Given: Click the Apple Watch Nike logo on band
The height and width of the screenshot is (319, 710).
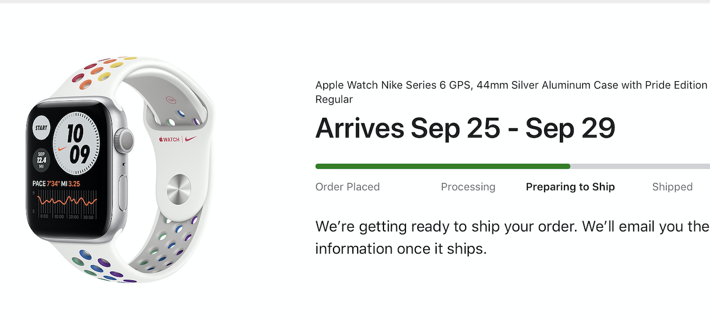Looking at the screenshot, I should (177, 139).
